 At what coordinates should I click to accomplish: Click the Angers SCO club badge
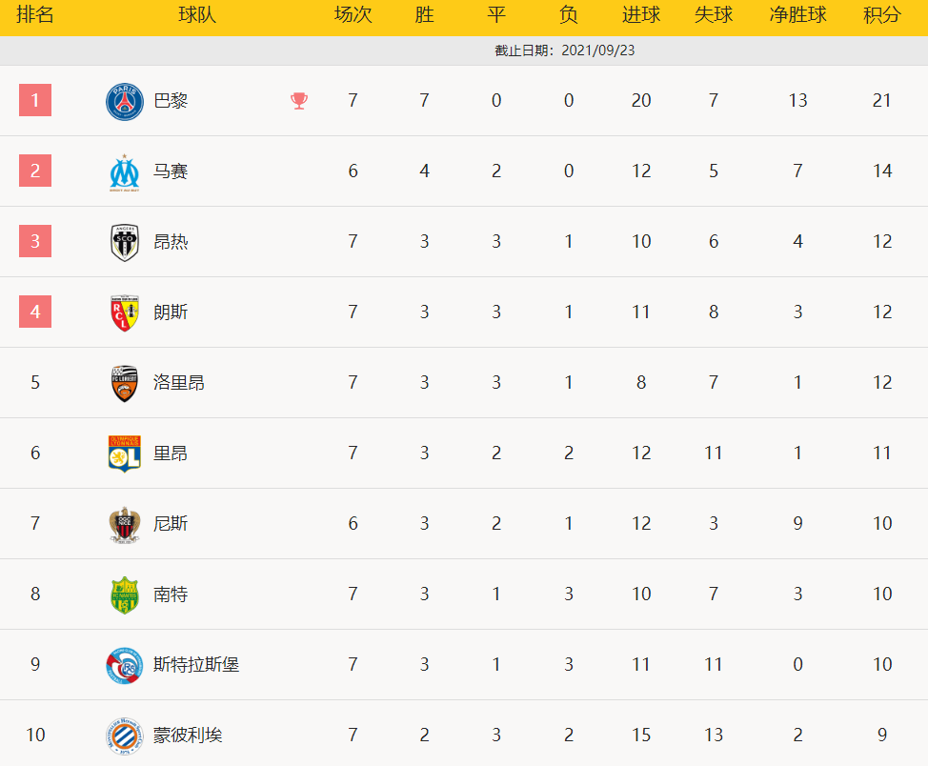pos(124,242)
